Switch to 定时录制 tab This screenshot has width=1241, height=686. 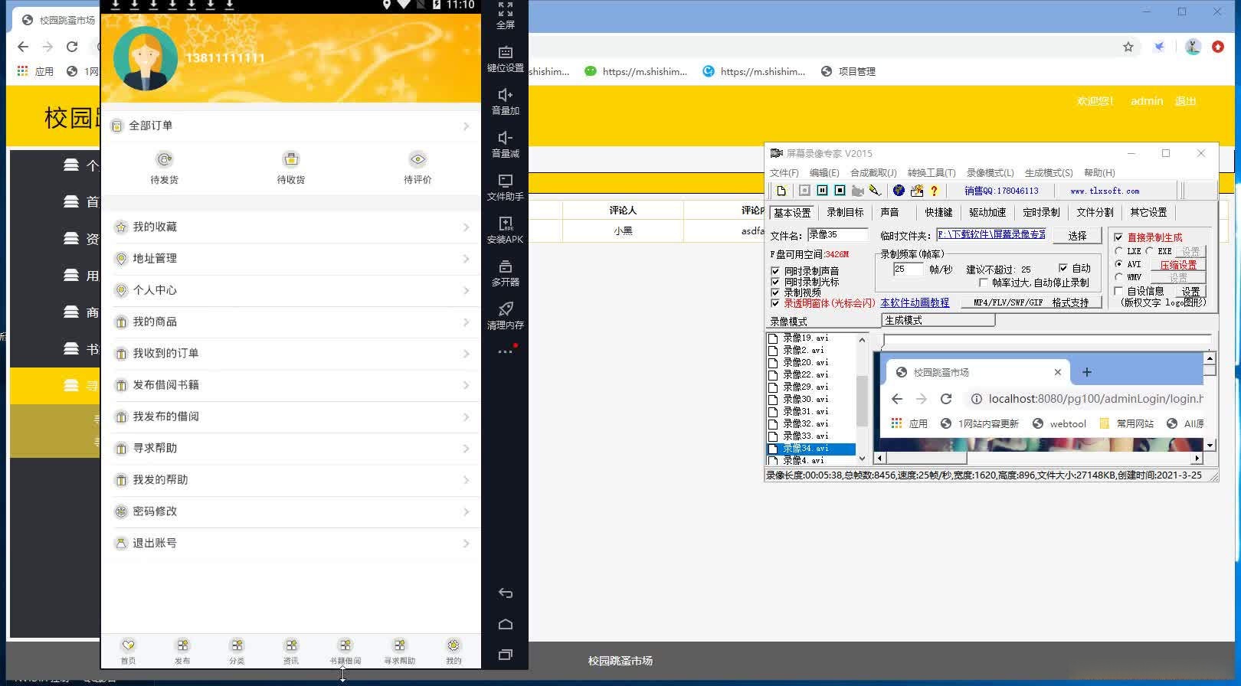click(x=1041, y=213)
